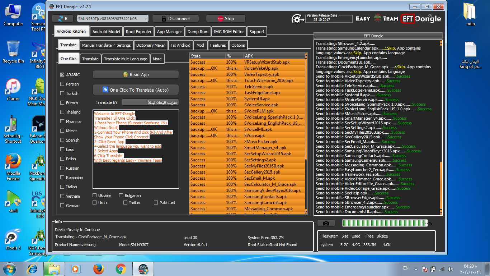This screenshot has height=276, width=490.
Task: Check the Urdu language option
Action: pos(95,203)
